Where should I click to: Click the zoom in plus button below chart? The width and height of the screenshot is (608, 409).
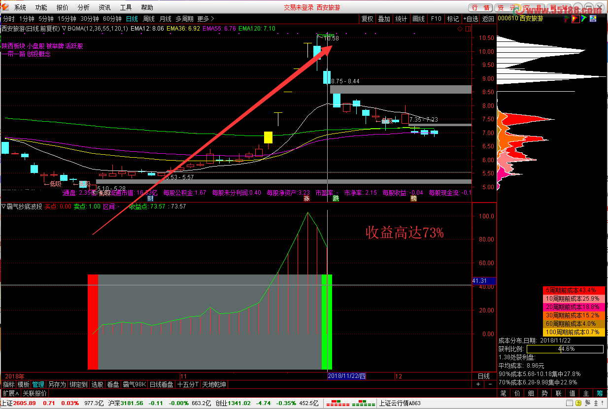click(478, 384)
